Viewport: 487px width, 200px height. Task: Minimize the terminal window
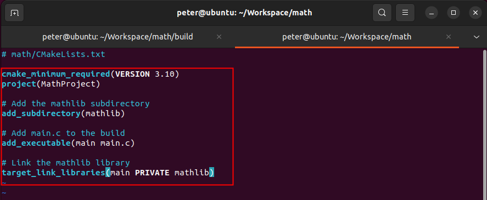(x=432, y=13)
